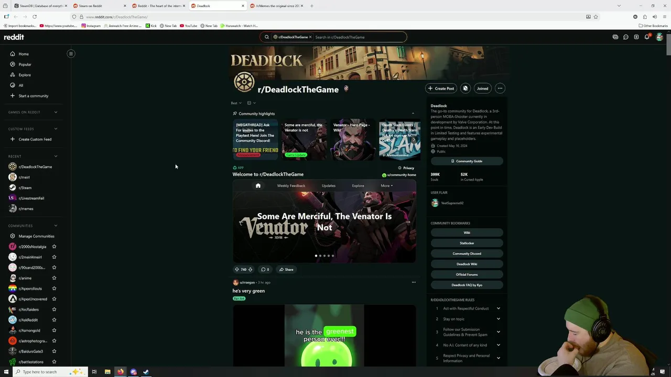Open the Wiki community bookmark
This screenshot has width=671, height=377.
pyautogui.click(x=467, y=232)
